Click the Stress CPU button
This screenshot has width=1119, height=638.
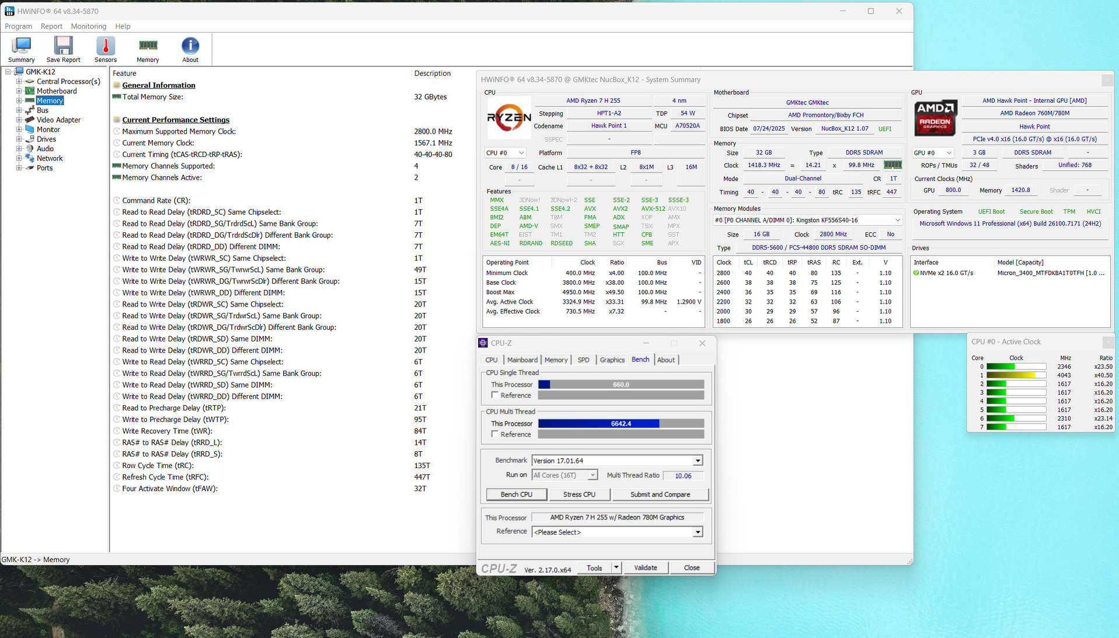[579, 494]
